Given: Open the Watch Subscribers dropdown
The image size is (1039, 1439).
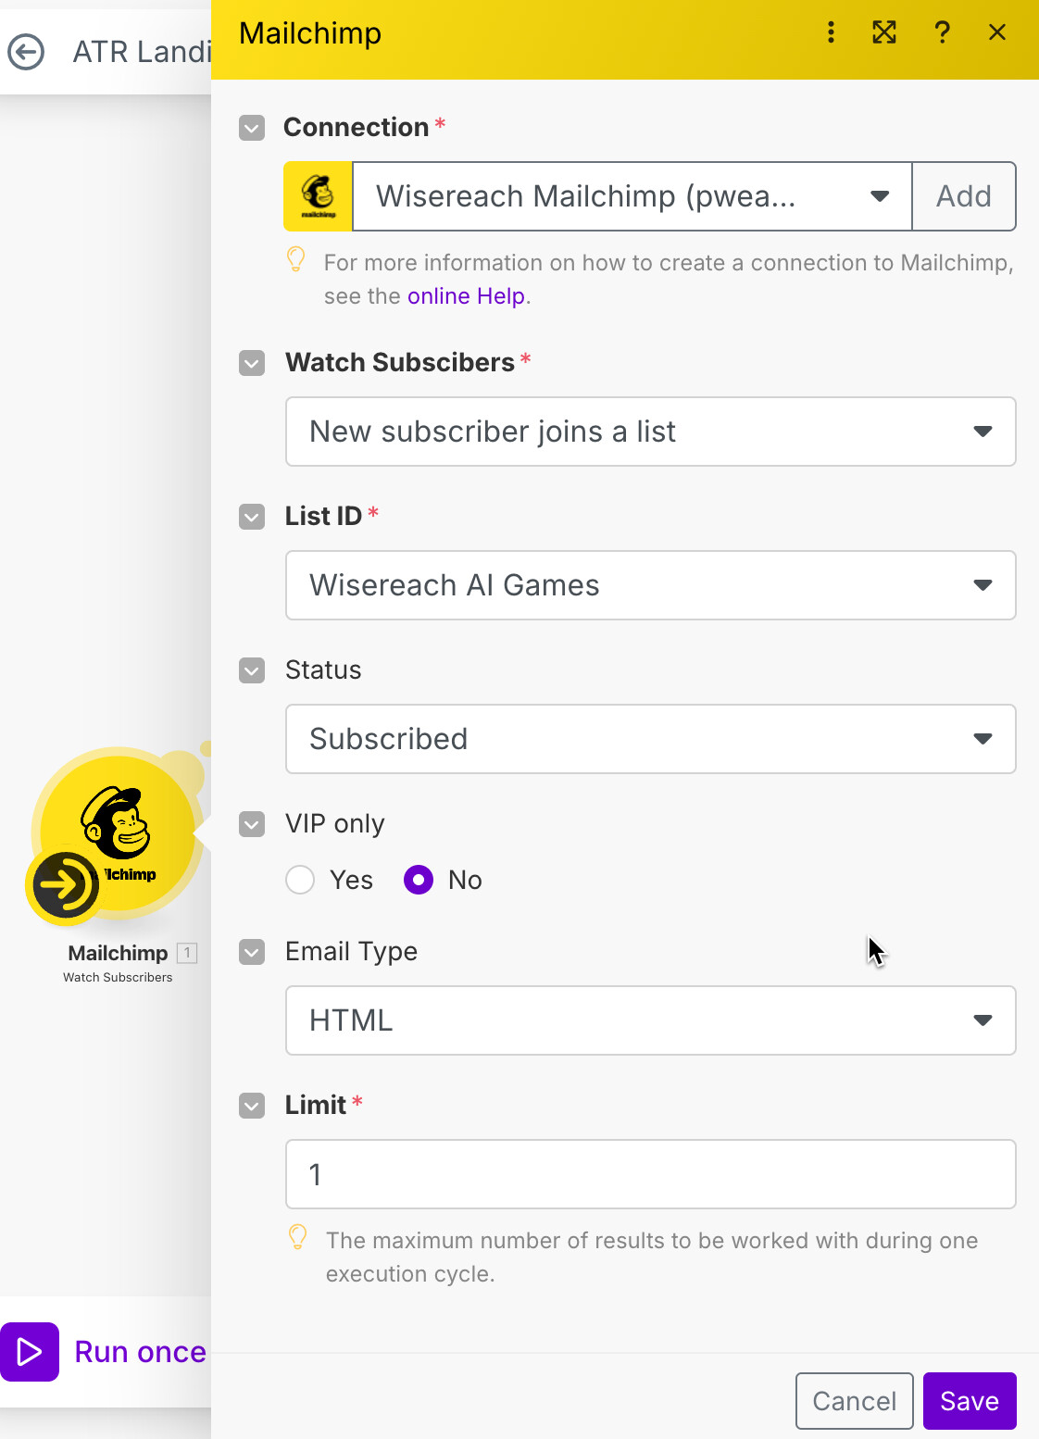Looking at the screenshot, I should pos(651,432).
